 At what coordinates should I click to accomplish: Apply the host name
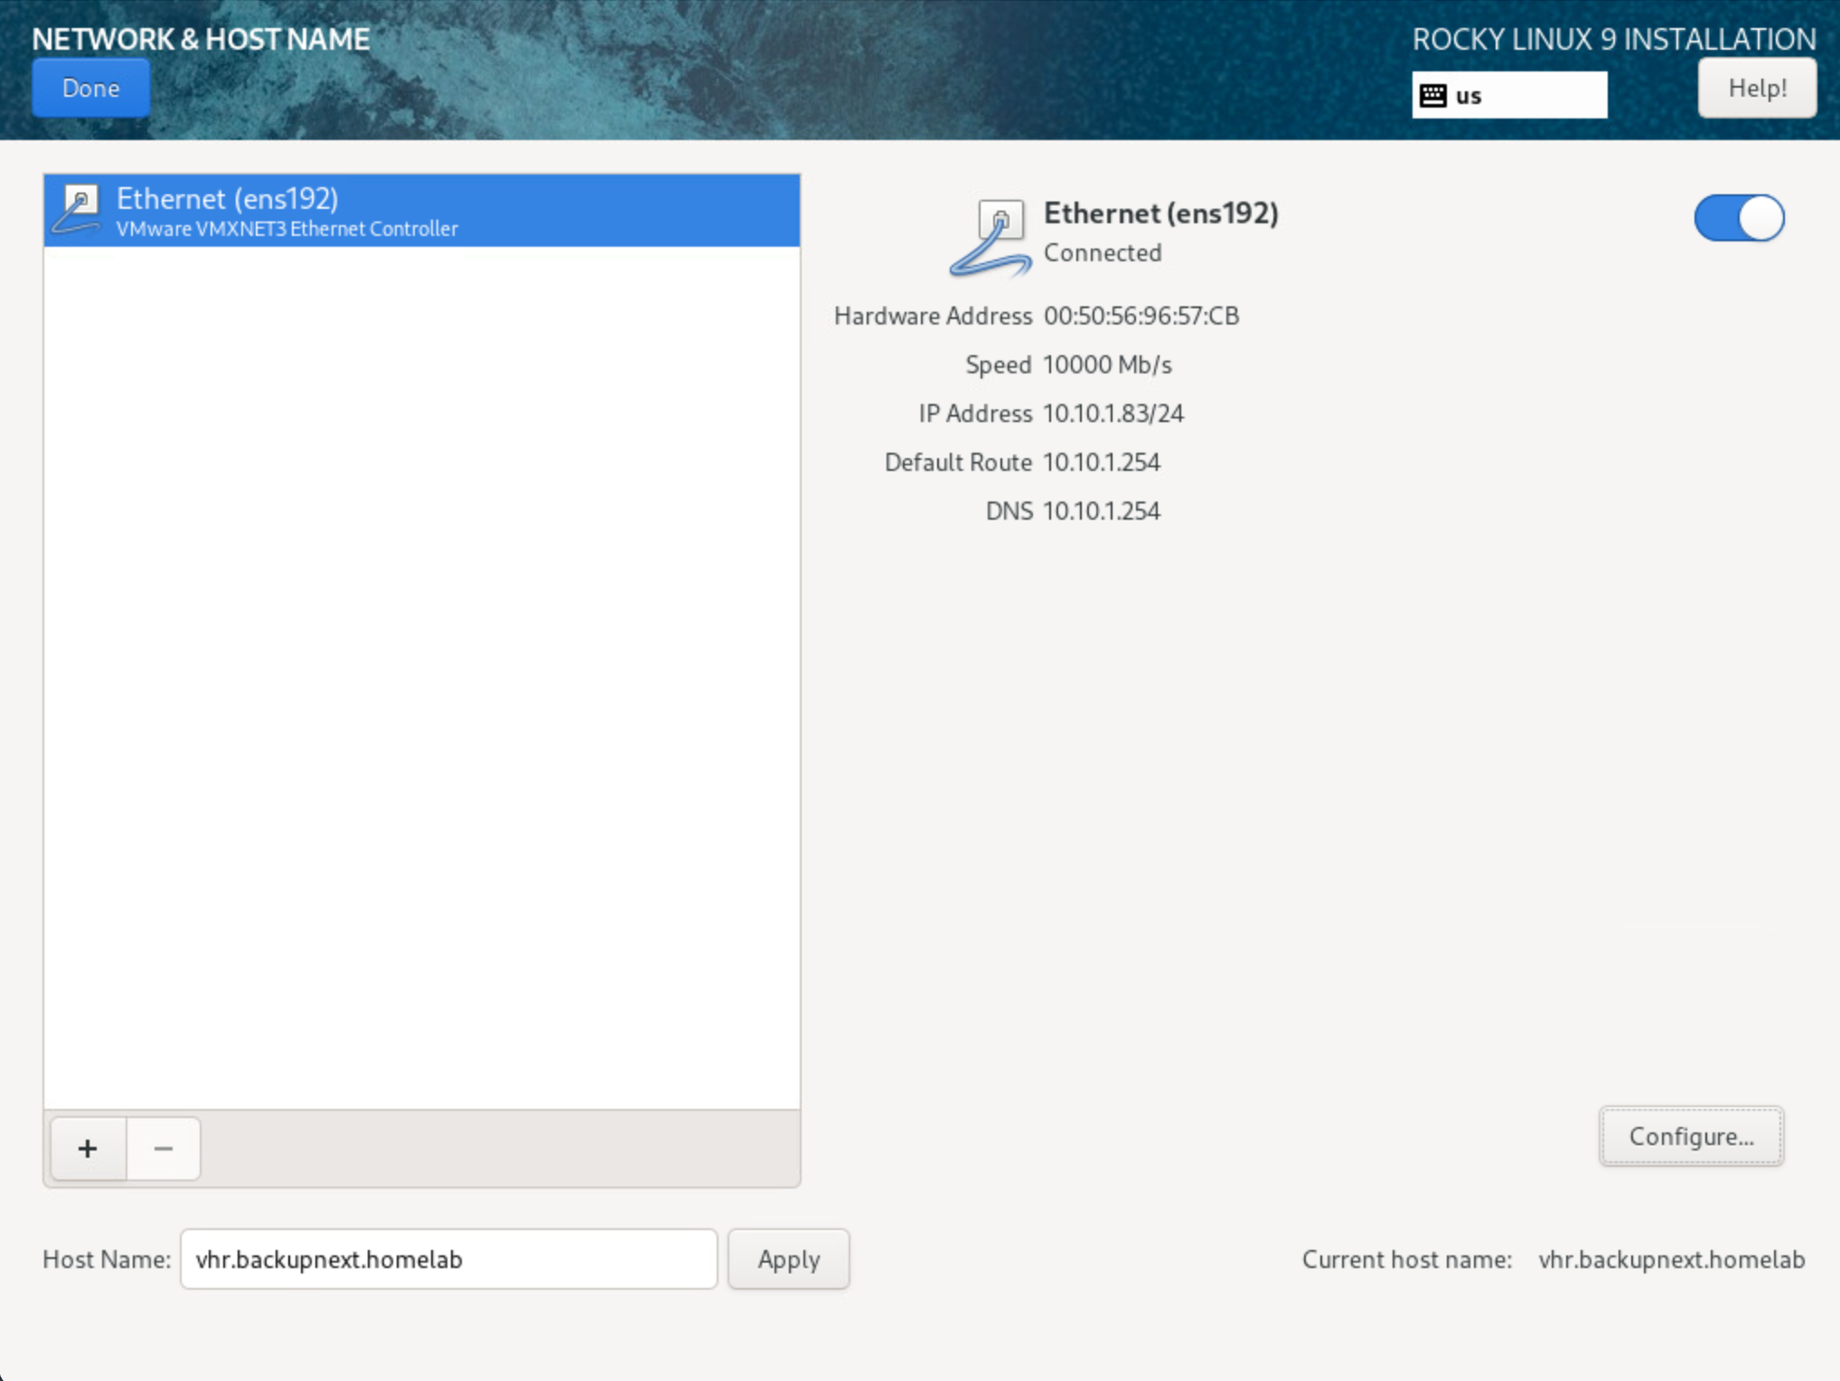point(789,1259)
